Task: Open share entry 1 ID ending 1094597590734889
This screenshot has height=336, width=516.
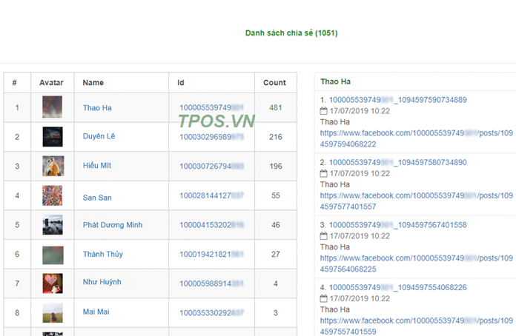Action: point(398,99)
